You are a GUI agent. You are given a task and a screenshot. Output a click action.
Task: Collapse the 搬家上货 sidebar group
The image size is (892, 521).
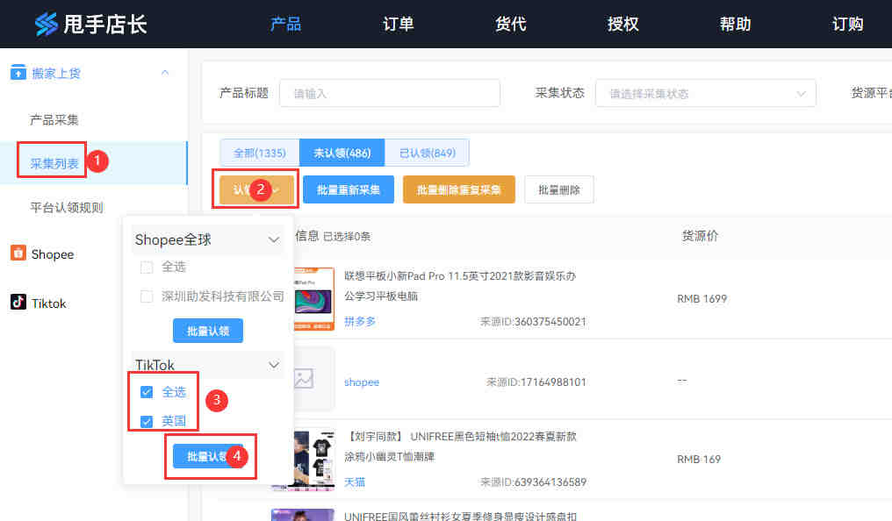coord(165,73)
